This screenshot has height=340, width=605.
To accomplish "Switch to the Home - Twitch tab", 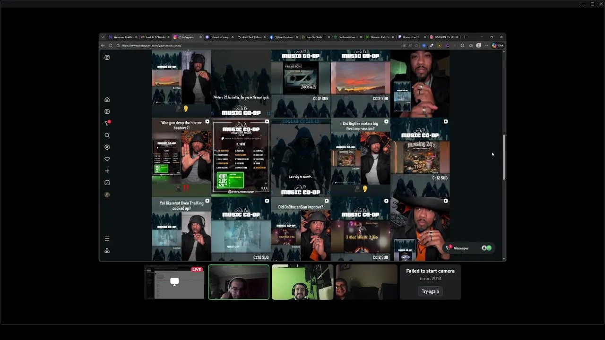I will [411, 37].
